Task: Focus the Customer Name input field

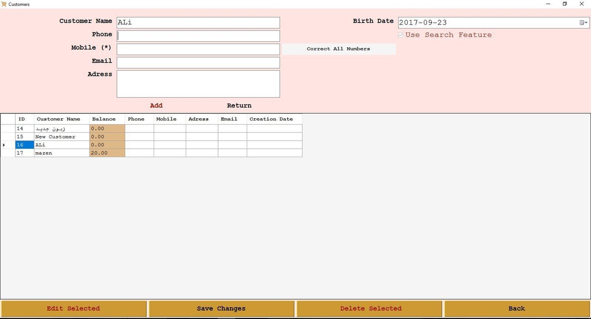Action: [198, 23]
